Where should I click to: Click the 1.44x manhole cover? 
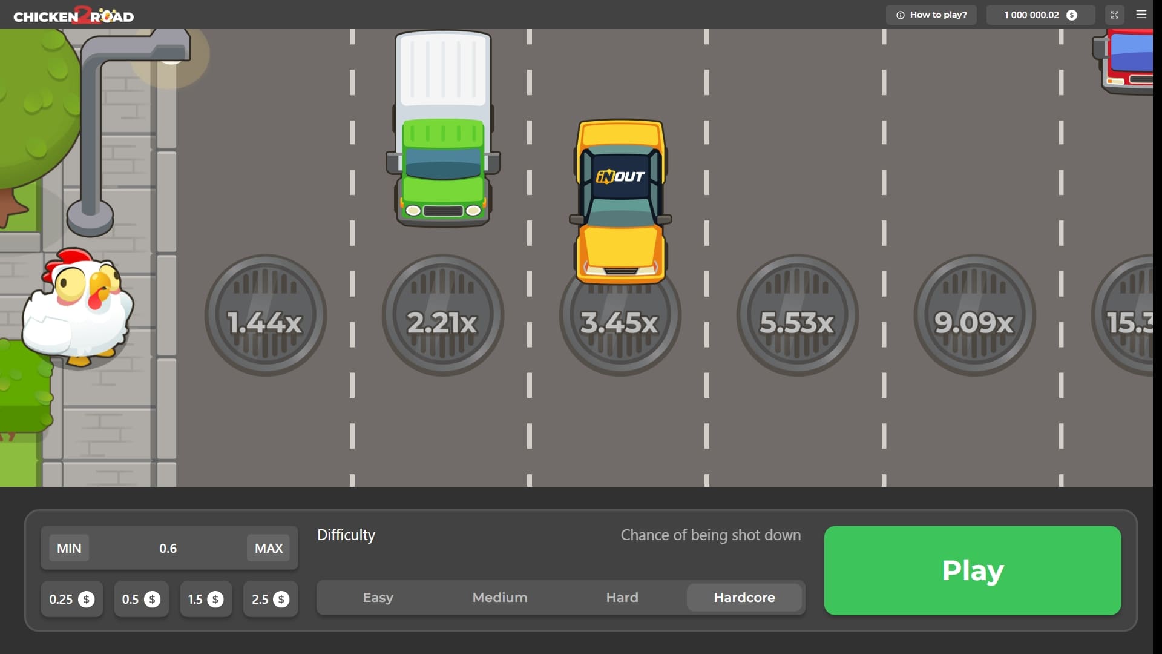266,315
